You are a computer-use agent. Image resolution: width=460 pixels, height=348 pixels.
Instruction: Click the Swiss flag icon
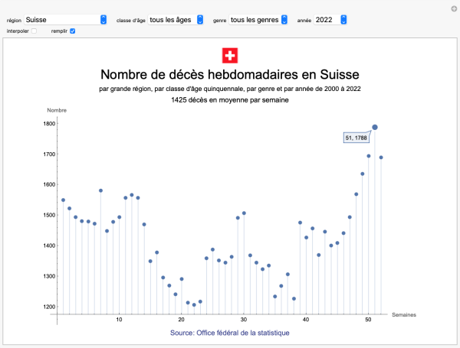230,55
